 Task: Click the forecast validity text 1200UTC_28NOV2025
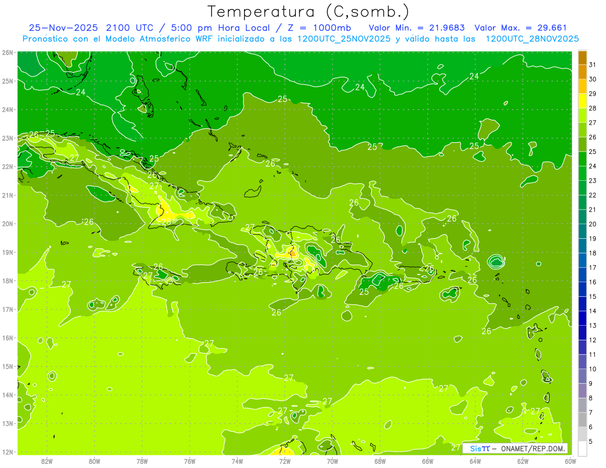pos(532,39)
